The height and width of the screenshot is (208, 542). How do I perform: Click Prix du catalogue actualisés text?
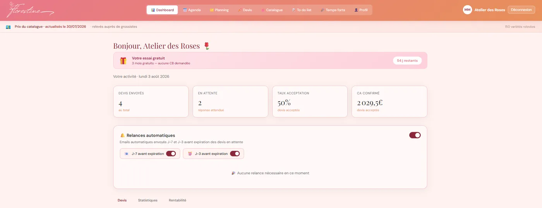point(50,27)
